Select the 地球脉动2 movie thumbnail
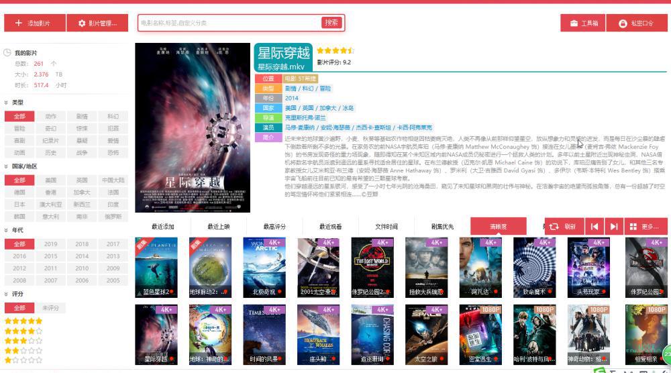The image size is (671, 373). coord(210,268)
